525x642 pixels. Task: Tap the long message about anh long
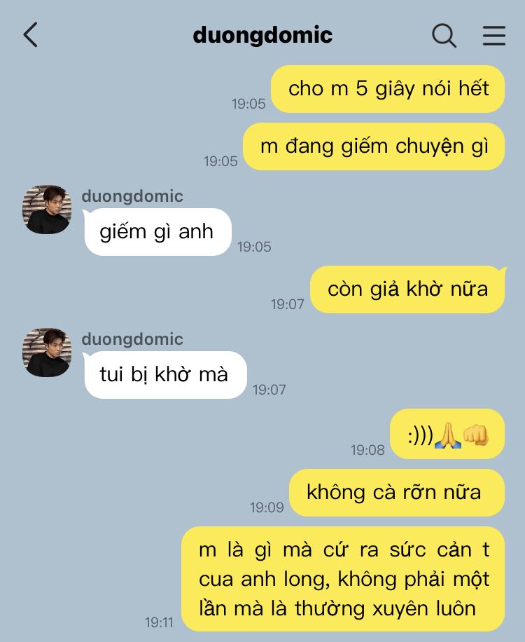343,579
